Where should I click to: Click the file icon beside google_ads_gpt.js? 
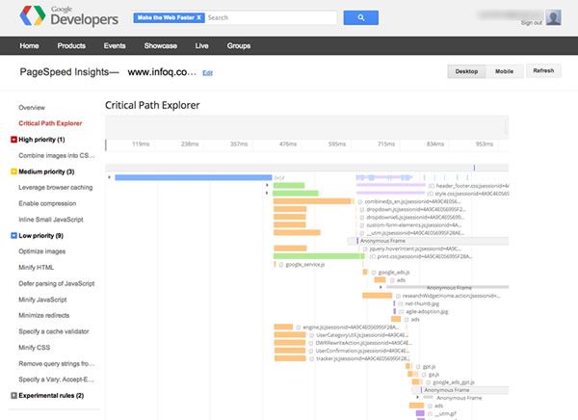pyautogui.click(x=429, y=382)
